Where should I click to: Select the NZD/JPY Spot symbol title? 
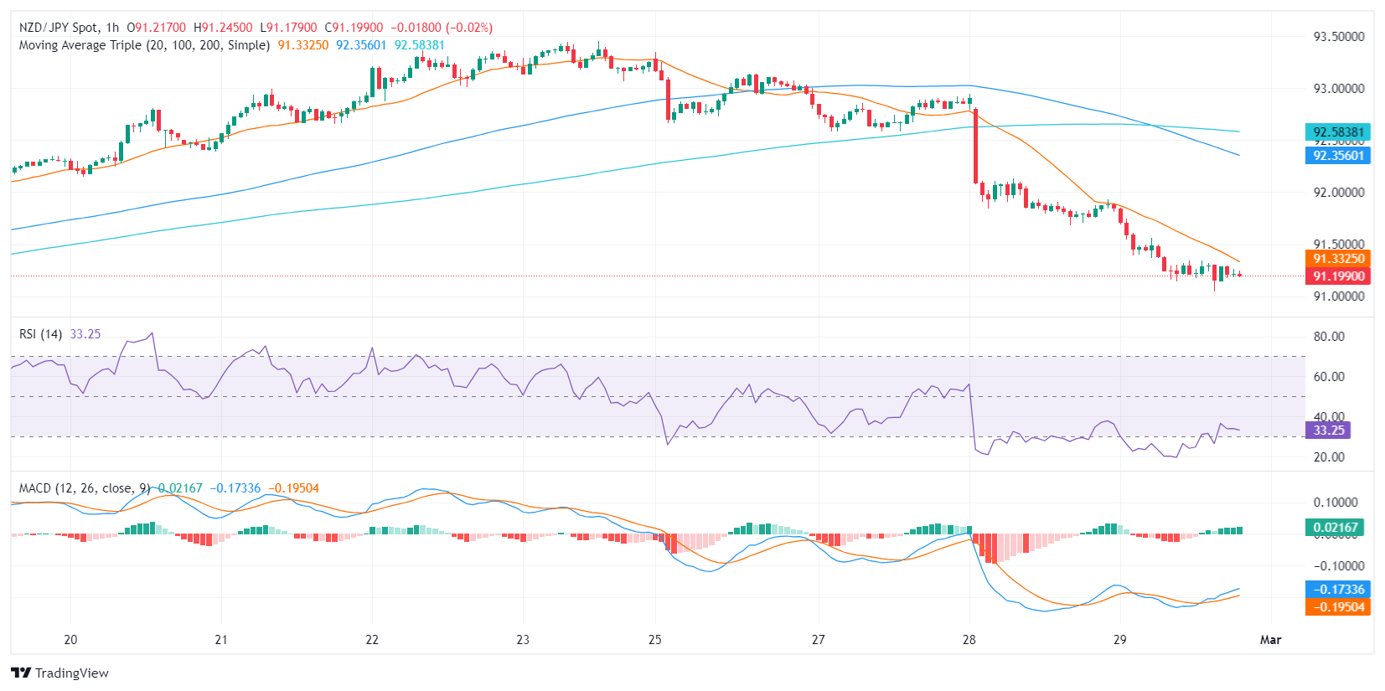coord(58,28)
